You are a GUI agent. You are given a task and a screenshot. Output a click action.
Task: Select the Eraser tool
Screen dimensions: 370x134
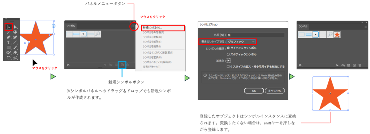(x=15, y=53)
